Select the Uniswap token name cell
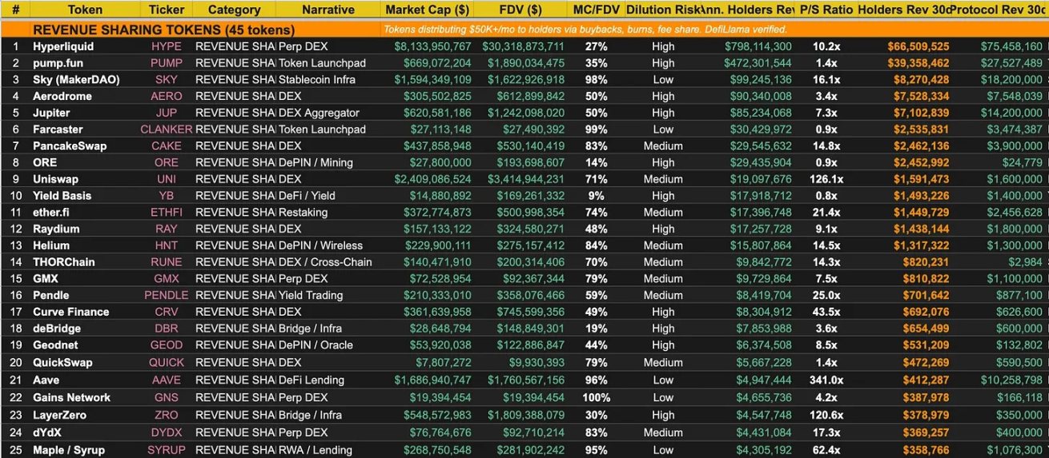 click(x=54, y=179)
